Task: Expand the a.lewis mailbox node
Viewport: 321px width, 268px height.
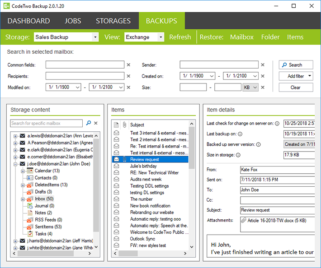Action: pyautogui.click(x=15, y=136)
